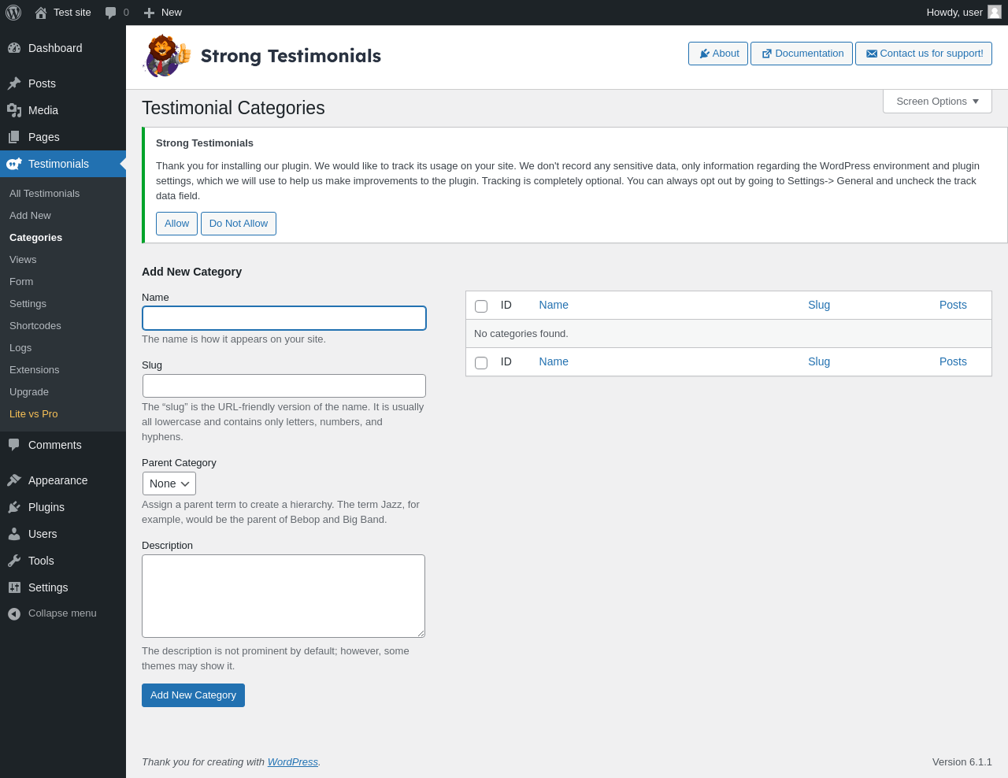Screen dimensions: 1008x778
Task: Click the Test site home icon
Action: 41,13
